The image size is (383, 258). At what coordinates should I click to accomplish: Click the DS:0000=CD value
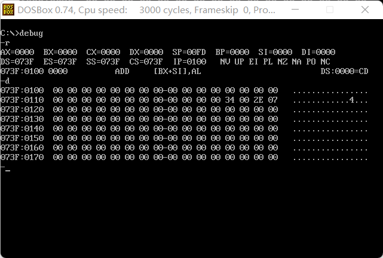pyautogui.click(x=344, y=71)
